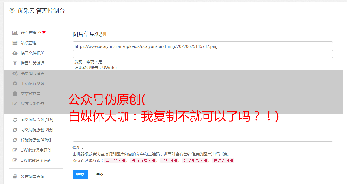Click the 发现二维码：是 result line
The height and width of the screenshot is (184, 347).
pos(89,62)
